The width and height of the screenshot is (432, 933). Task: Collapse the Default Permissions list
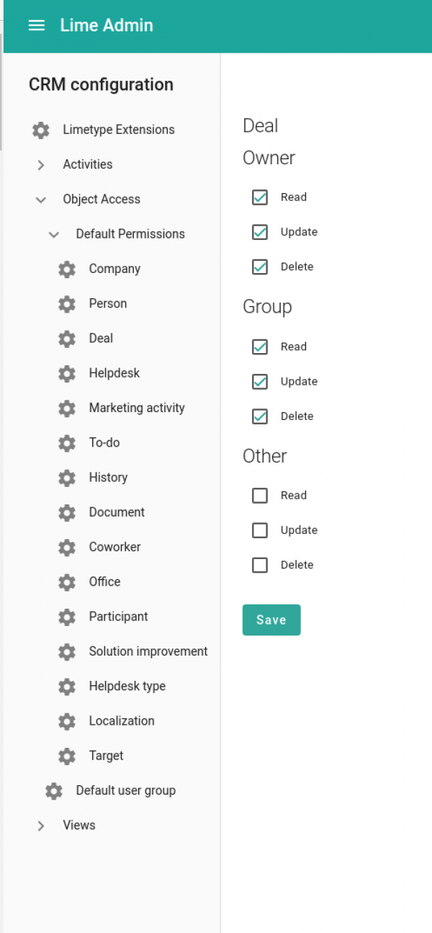pos(54,234)
